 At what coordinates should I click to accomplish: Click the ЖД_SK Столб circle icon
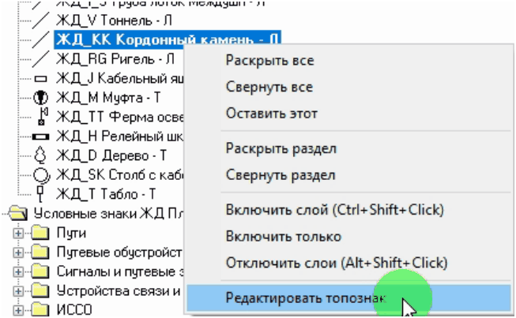pyautogui.click(x=41, y=174)
